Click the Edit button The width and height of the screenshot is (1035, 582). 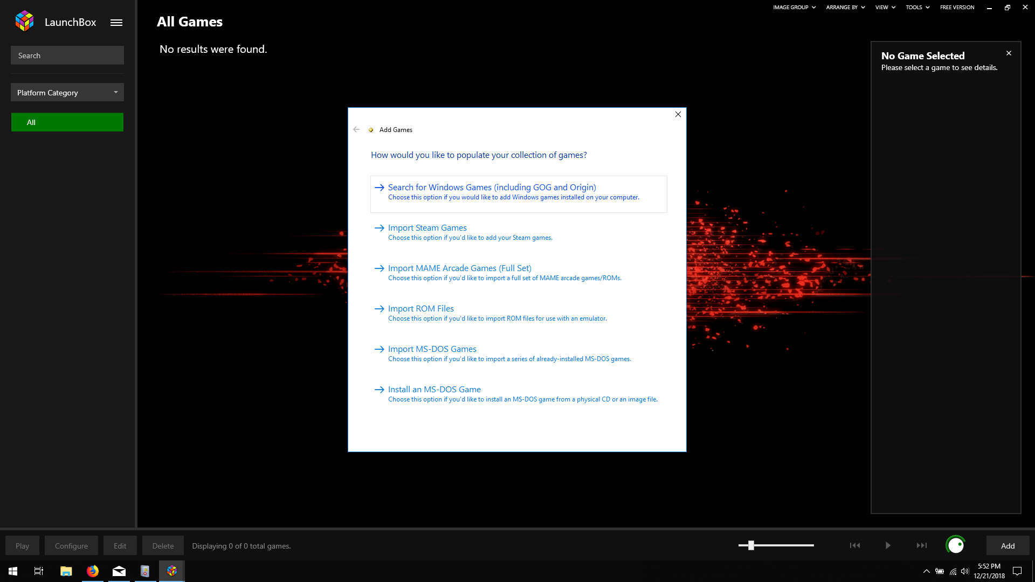point(120,546)
